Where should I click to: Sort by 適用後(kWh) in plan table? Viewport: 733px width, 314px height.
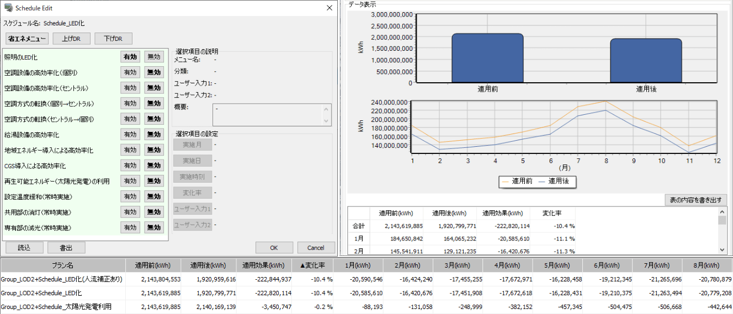click(x=210, y=265)
